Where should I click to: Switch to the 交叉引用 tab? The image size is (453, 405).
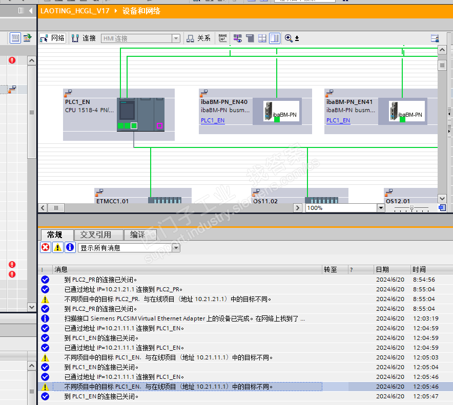pyautogui.click(x=98, y=235)
